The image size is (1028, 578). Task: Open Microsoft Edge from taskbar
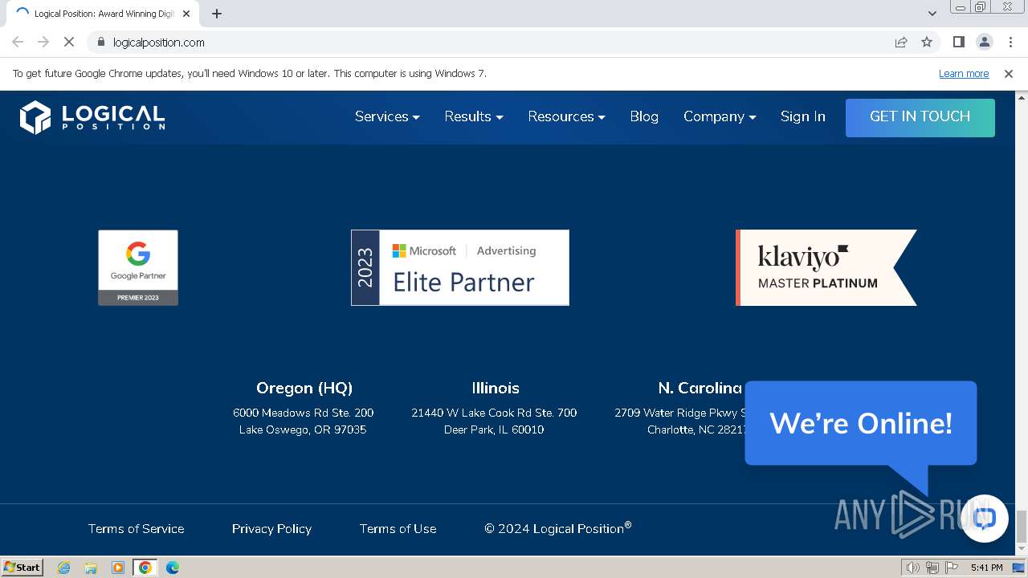click(173, 568)
